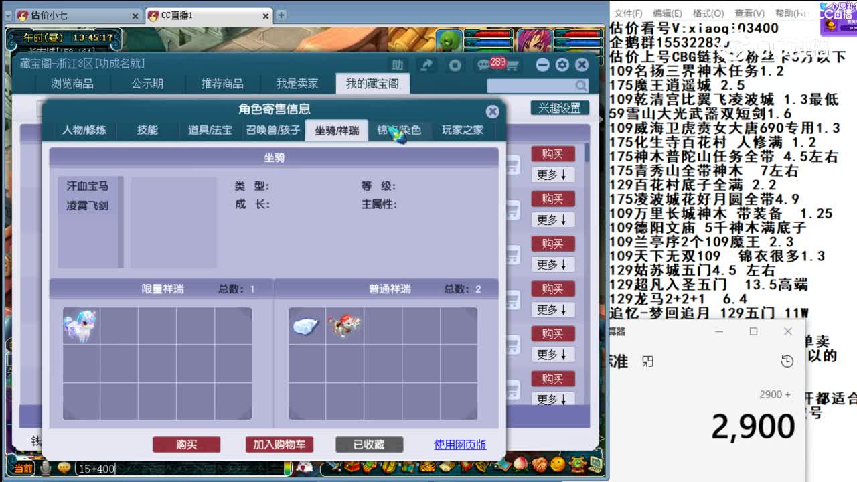857x482 pixels.
Task: Click grey 已收藏 button
Action: [x=369, y=445]
